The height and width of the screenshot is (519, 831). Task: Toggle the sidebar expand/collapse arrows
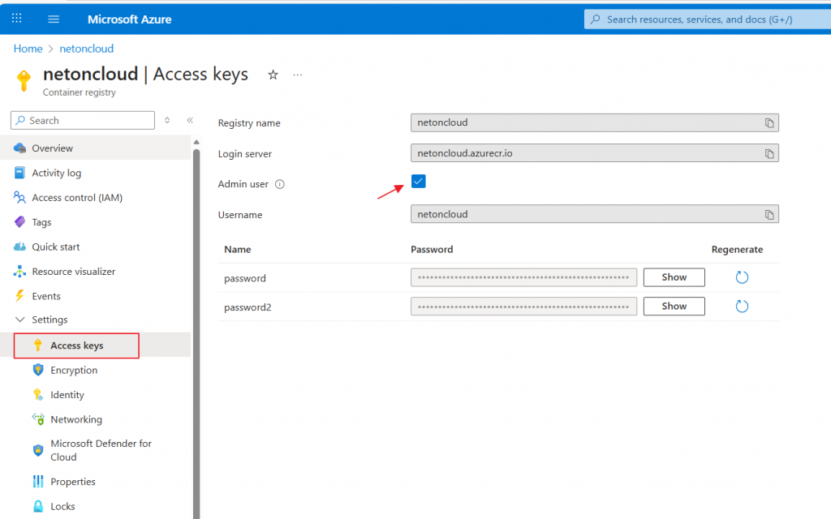pos(167,120)
